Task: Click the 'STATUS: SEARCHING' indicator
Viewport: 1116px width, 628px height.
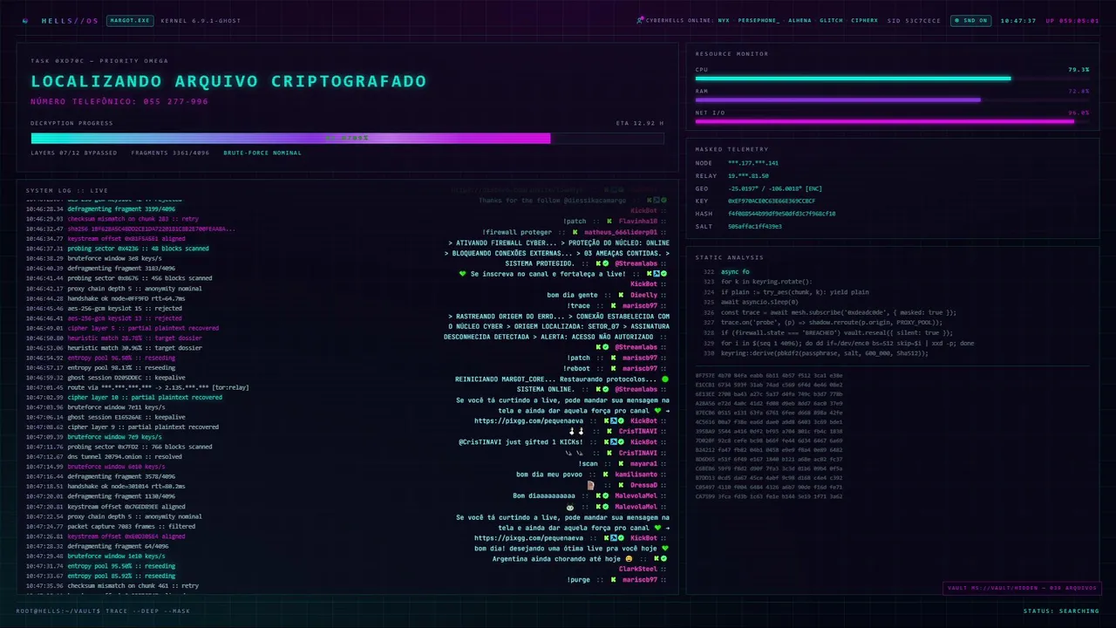Action: 1061,611
